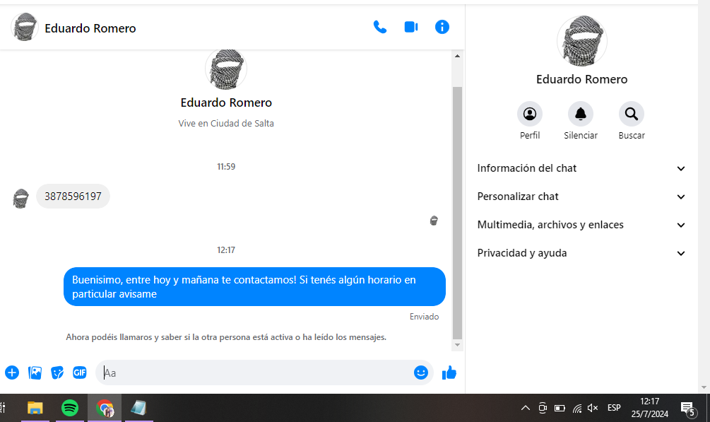Open File Explorer from the taskbar

coord(35,408)
